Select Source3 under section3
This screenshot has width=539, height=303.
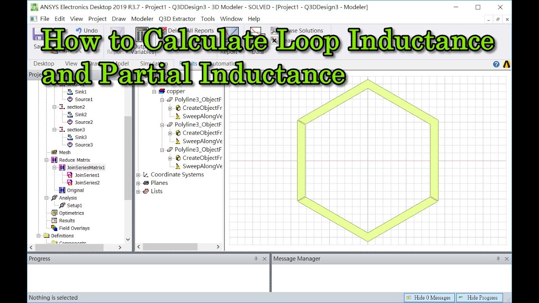83,145
